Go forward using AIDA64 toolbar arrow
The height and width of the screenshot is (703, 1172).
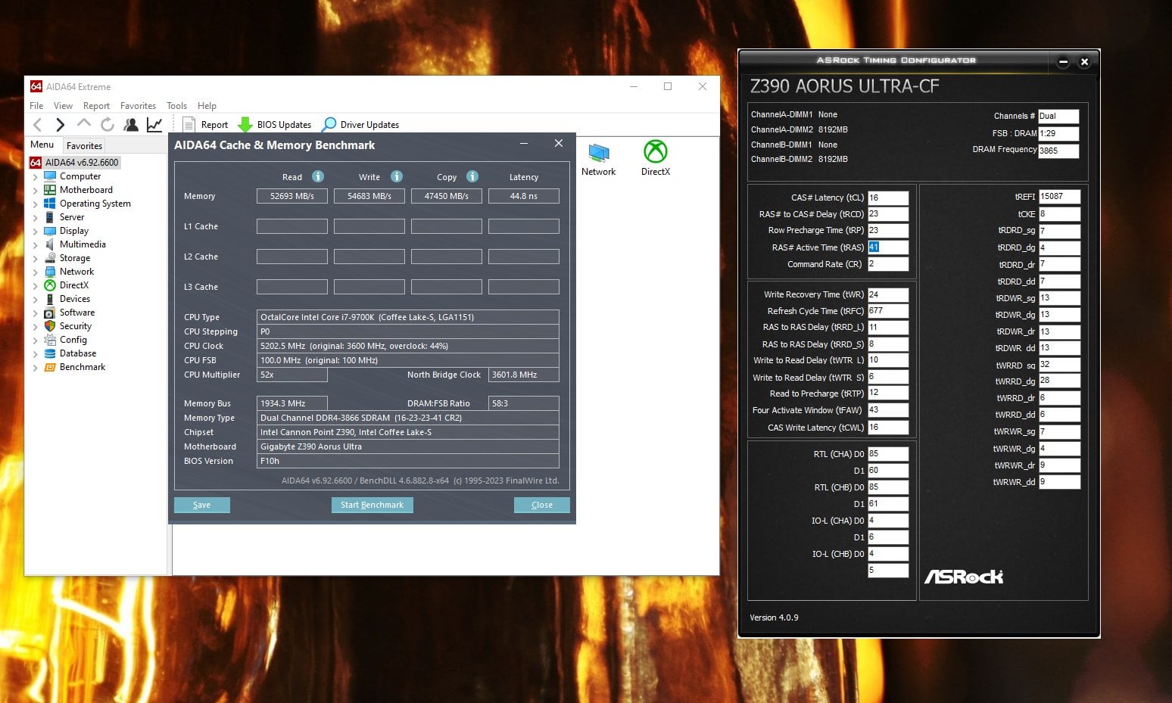tap(61, 124)
